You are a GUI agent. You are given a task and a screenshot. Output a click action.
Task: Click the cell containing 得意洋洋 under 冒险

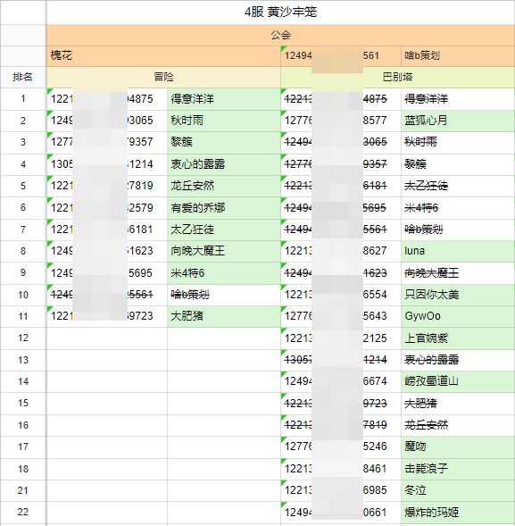click(x=224, y=99)
